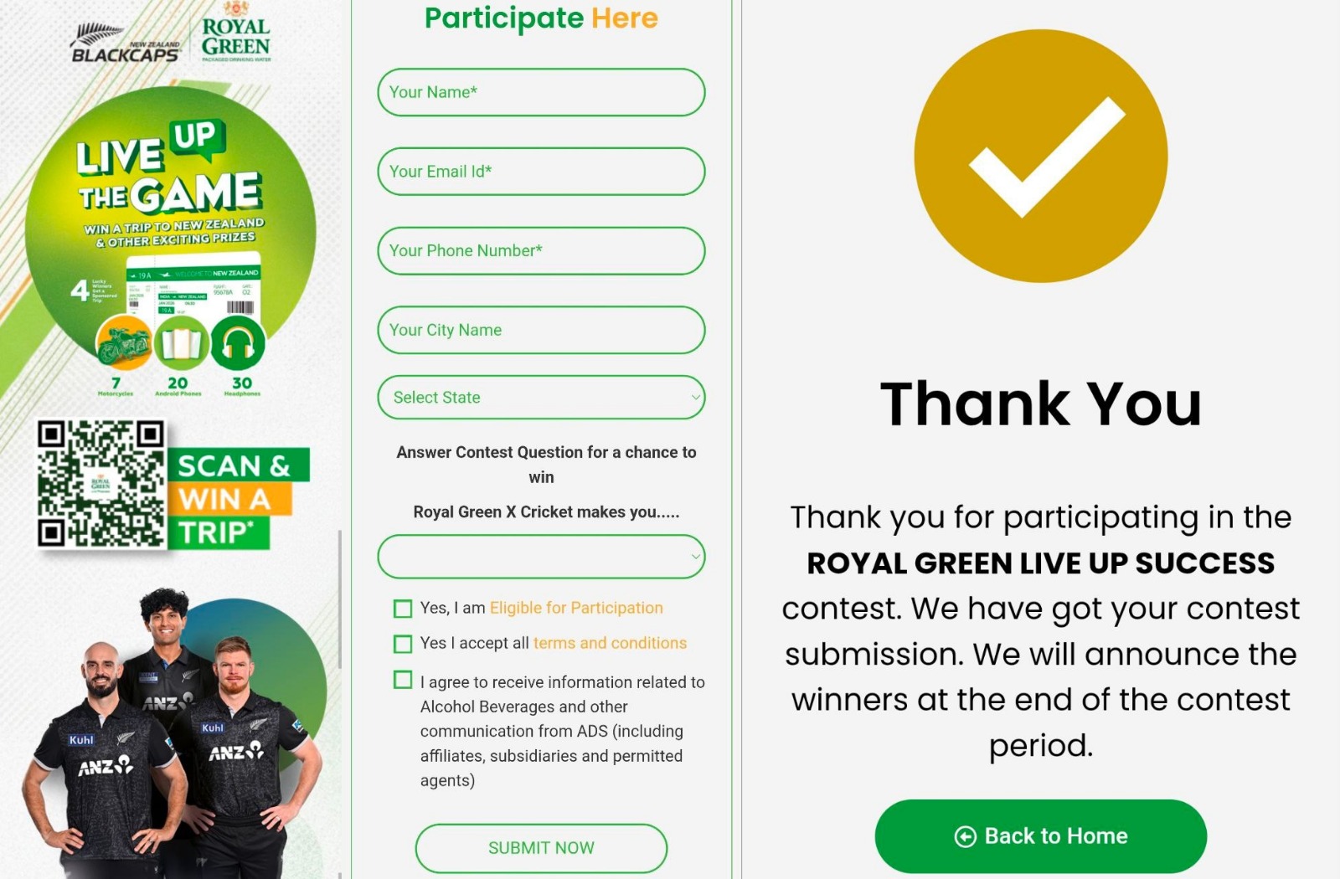Click the SUBMIT NOW button
The width and height of the screenshot is (1340, 879).
(x=541, y=848)
